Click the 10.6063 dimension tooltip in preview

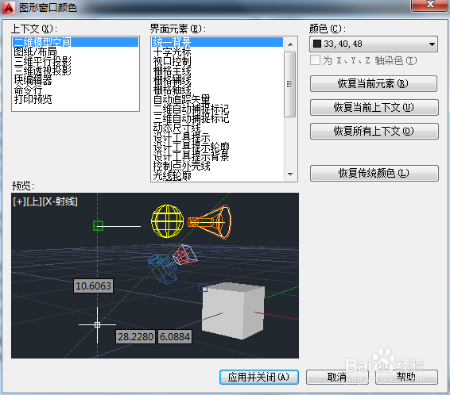93,286
